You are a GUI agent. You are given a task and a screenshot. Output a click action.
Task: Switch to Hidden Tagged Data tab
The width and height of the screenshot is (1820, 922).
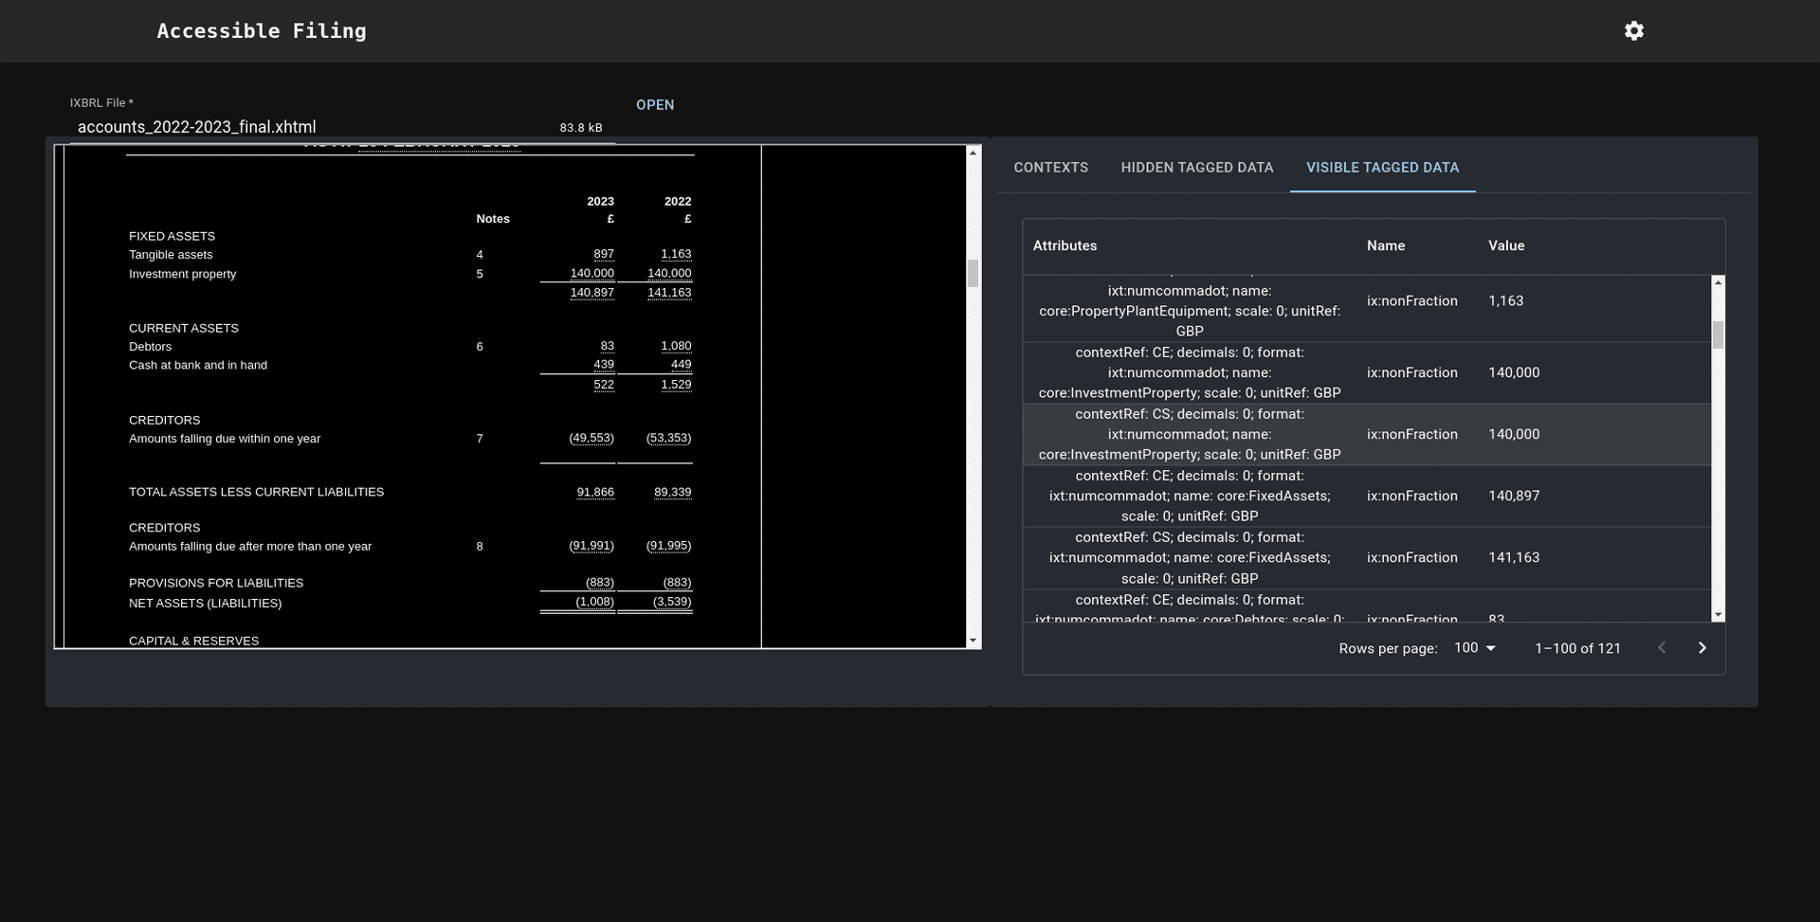pyautogui.click(x=1197, y=168)
